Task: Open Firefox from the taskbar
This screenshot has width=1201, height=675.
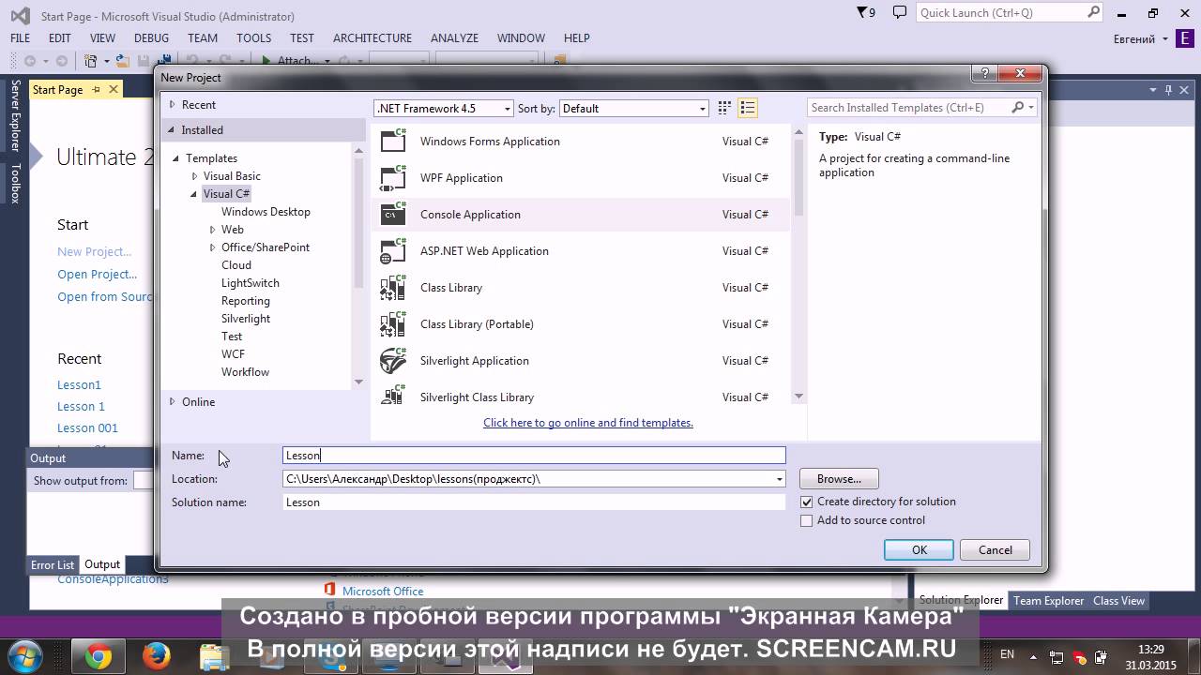Action: [x=156, y=656]
